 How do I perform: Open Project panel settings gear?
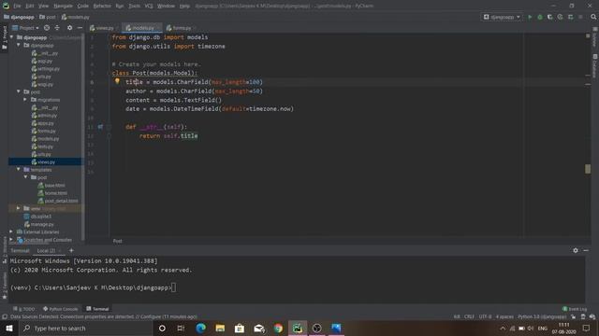pyautogui.click(x=69, y=28)
